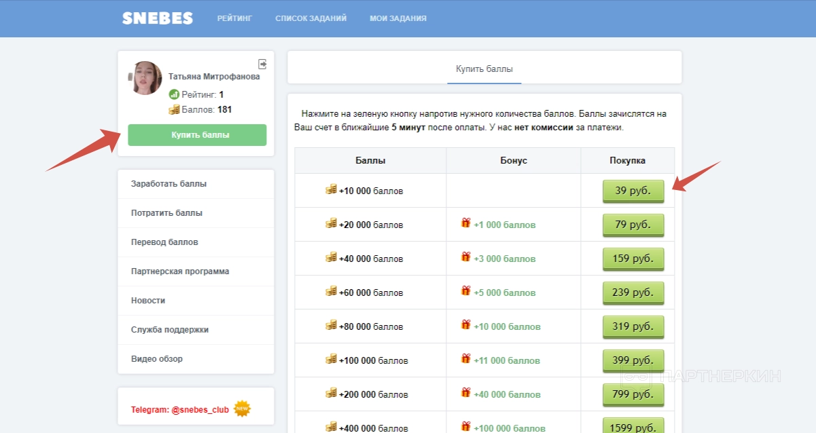
Task: Click the Баллов: 181 balance text
Action: click(207, 109)
